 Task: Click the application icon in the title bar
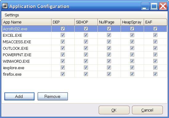click(x=5, y=6)
